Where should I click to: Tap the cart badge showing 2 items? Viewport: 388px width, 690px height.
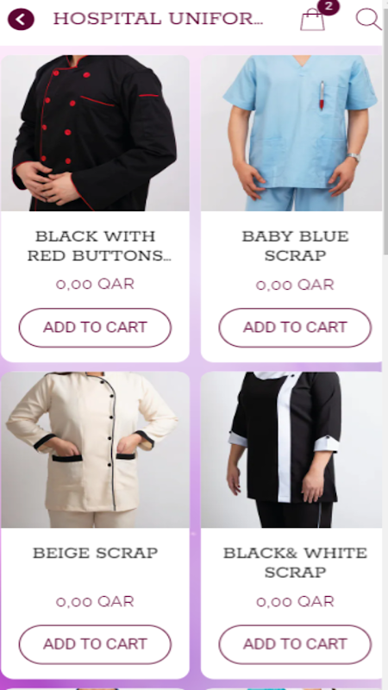(329, 7)
